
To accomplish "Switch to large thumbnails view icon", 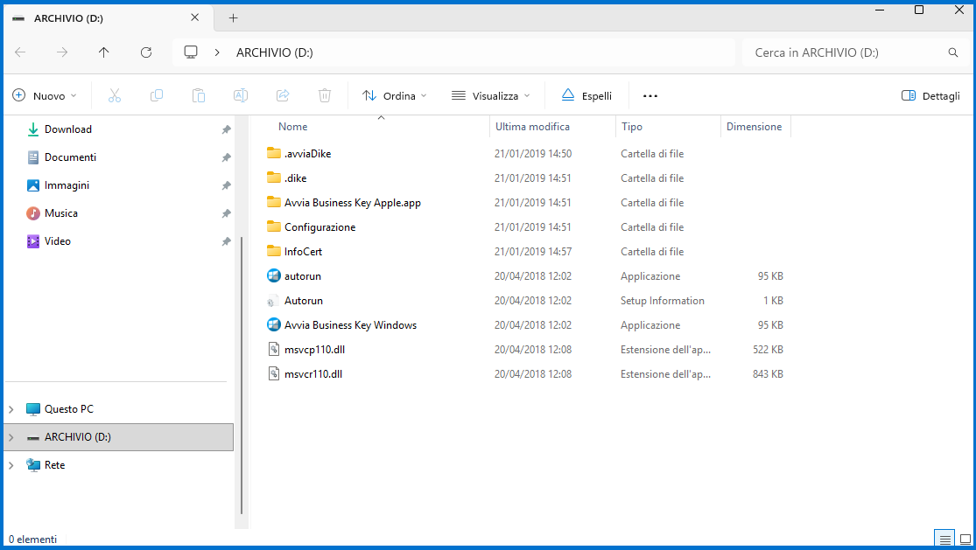I will click(965, 539).
